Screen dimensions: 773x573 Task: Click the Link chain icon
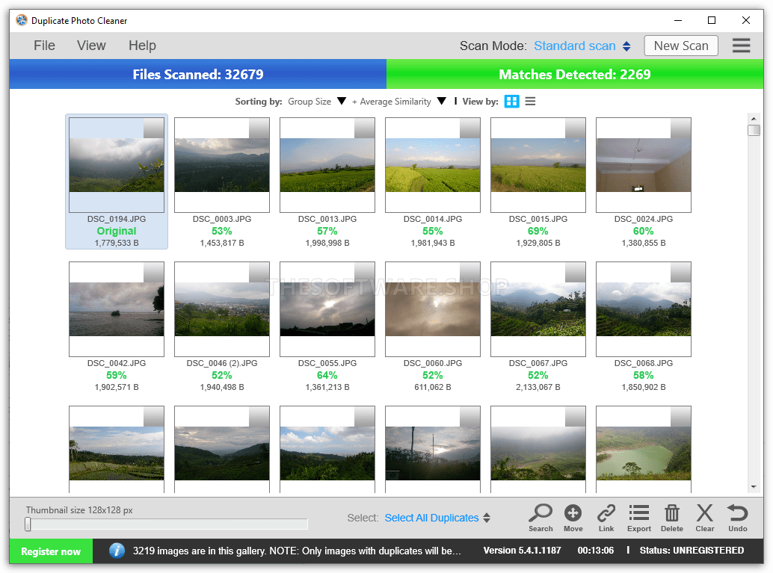(606, 513)
